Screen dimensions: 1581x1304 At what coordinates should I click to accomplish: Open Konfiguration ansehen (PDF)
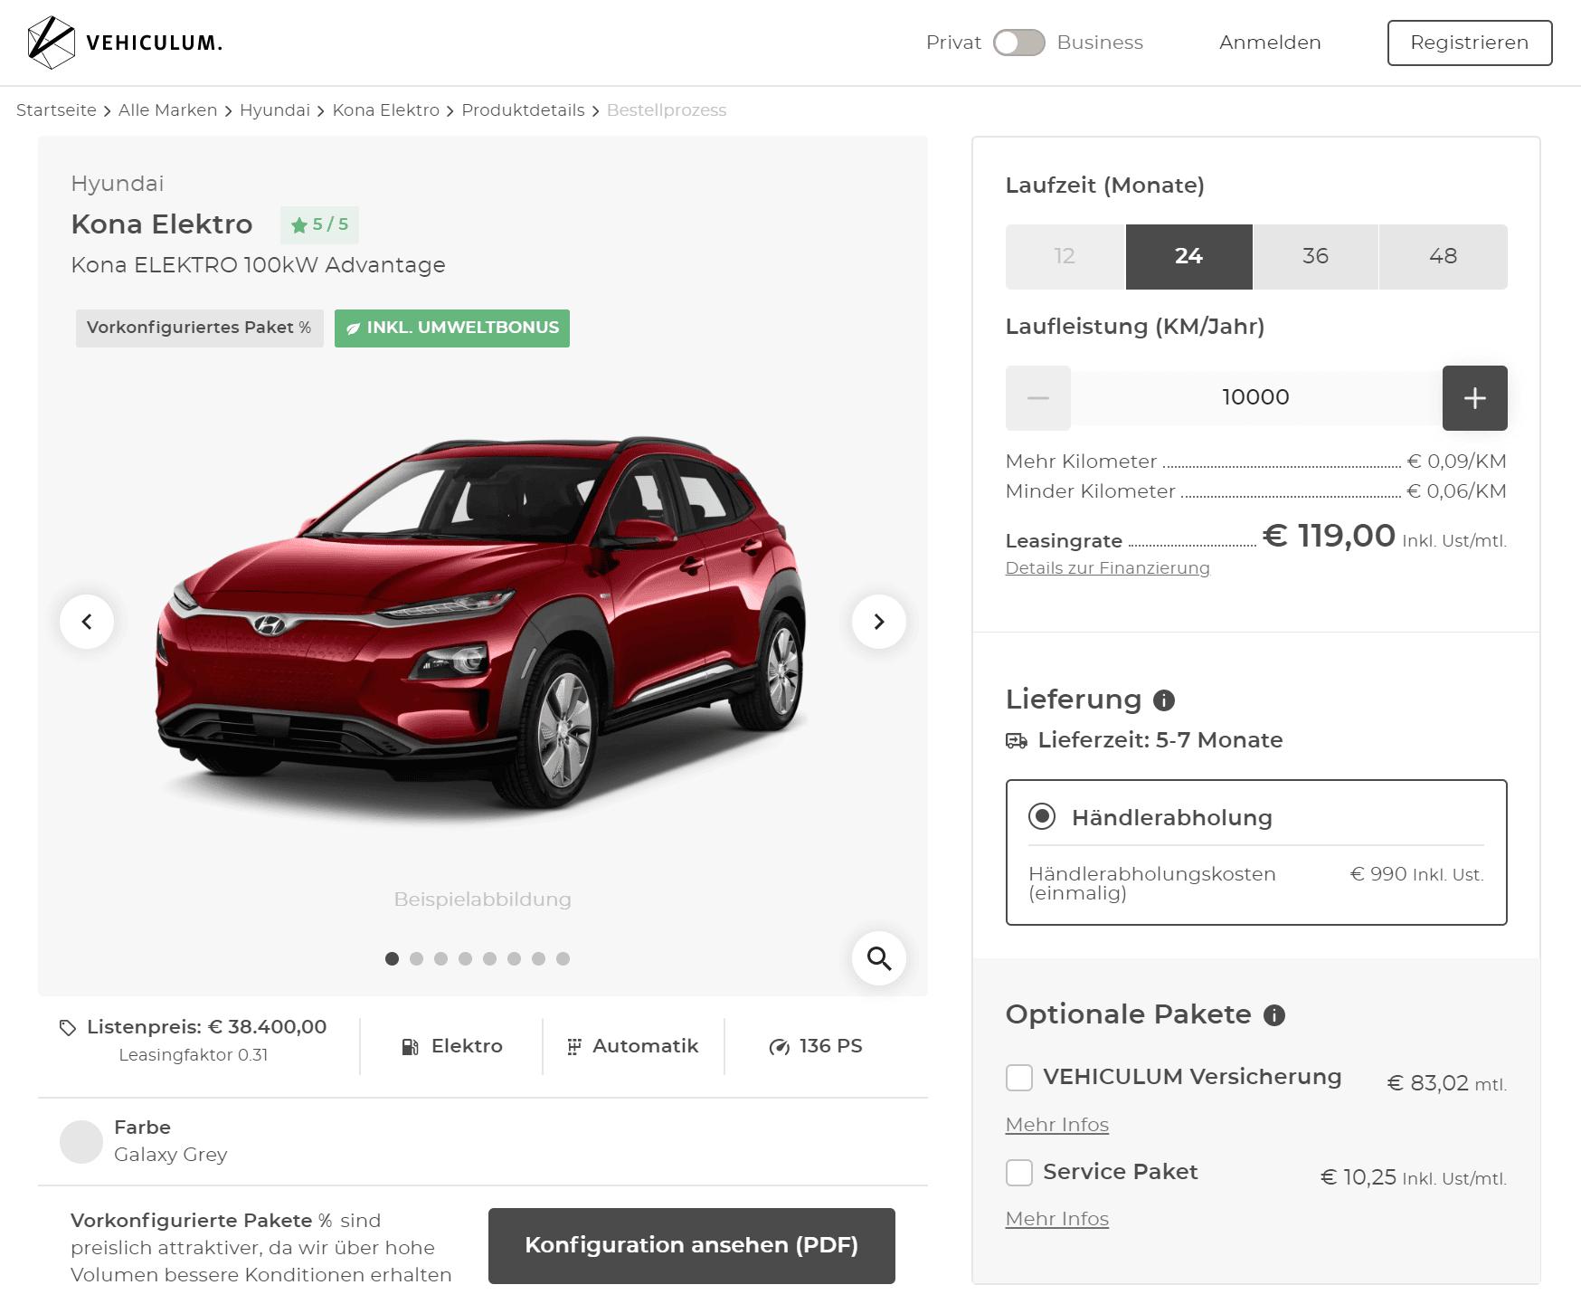point(692,1246)
